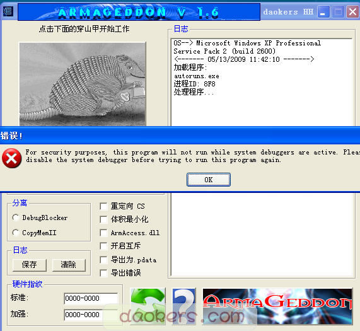360x331 pixels.
Task: Click the ArmaGeddon banner image
Action: coord(277,306)
